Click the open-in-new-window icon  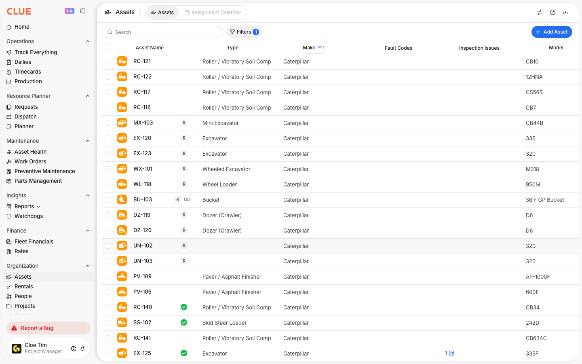tap(552, 13)
